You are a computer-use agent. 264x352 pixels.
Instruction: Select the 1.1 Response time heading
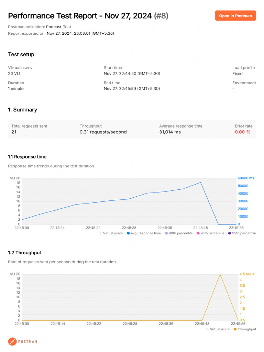point(27,157)
